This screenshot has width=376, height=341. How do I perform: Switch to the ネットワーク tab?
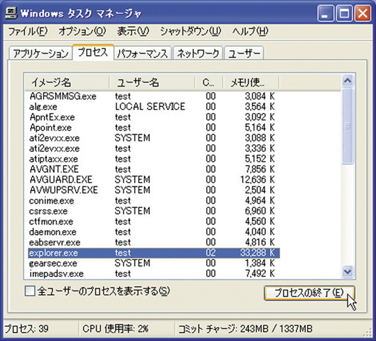pyautogui.click(x=198, y=53)
